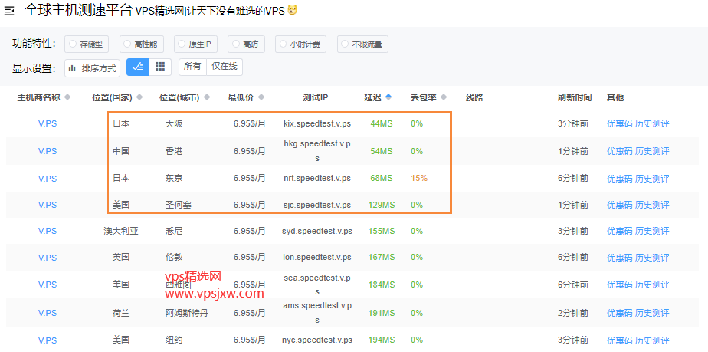Click the 测试IP column header

(x=315, y=97)
